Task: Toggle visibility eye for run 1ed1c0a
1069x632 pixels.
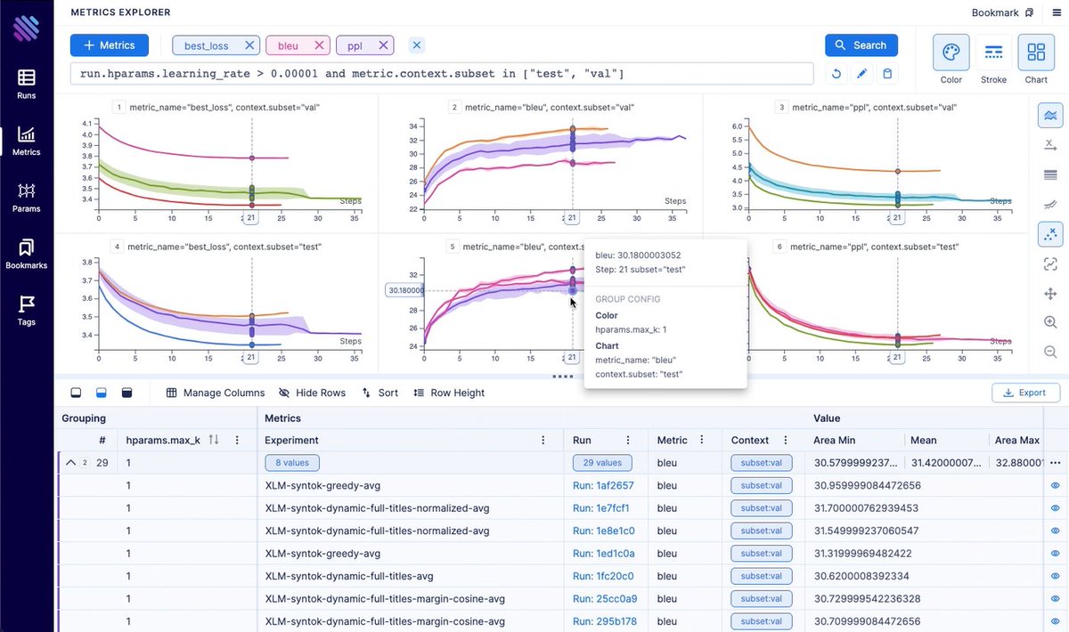Action: click(x=1056, y=554)
